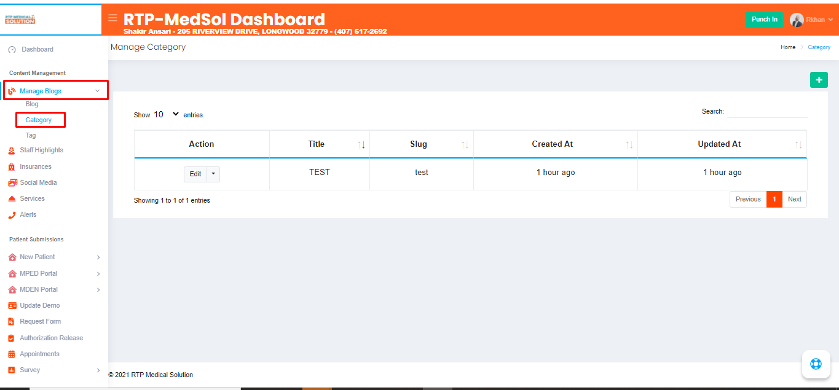Open Insurances in sidebar
Viewport: 839px width, 390px height.
pyautogui.click(x=36, y=167)
